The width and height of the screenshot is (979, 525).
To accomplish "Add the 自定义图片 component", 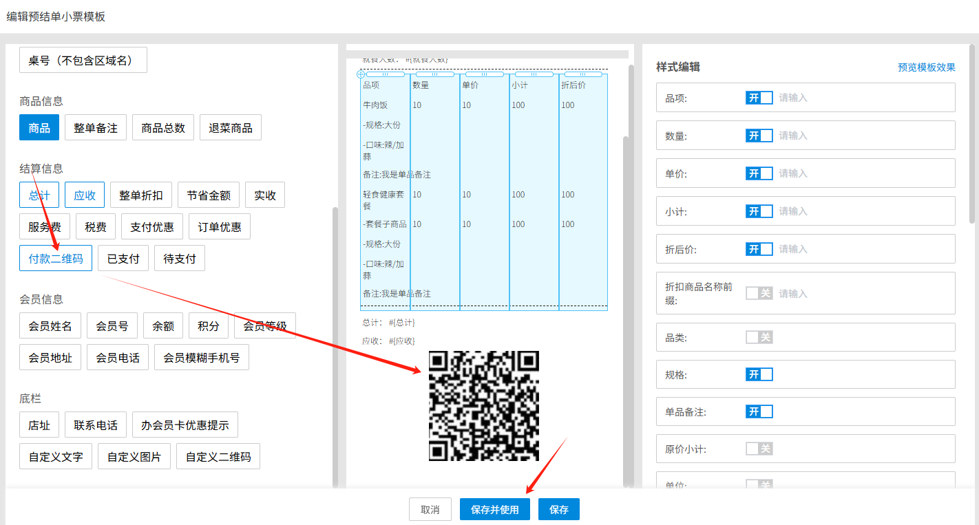I will (134, 457).
